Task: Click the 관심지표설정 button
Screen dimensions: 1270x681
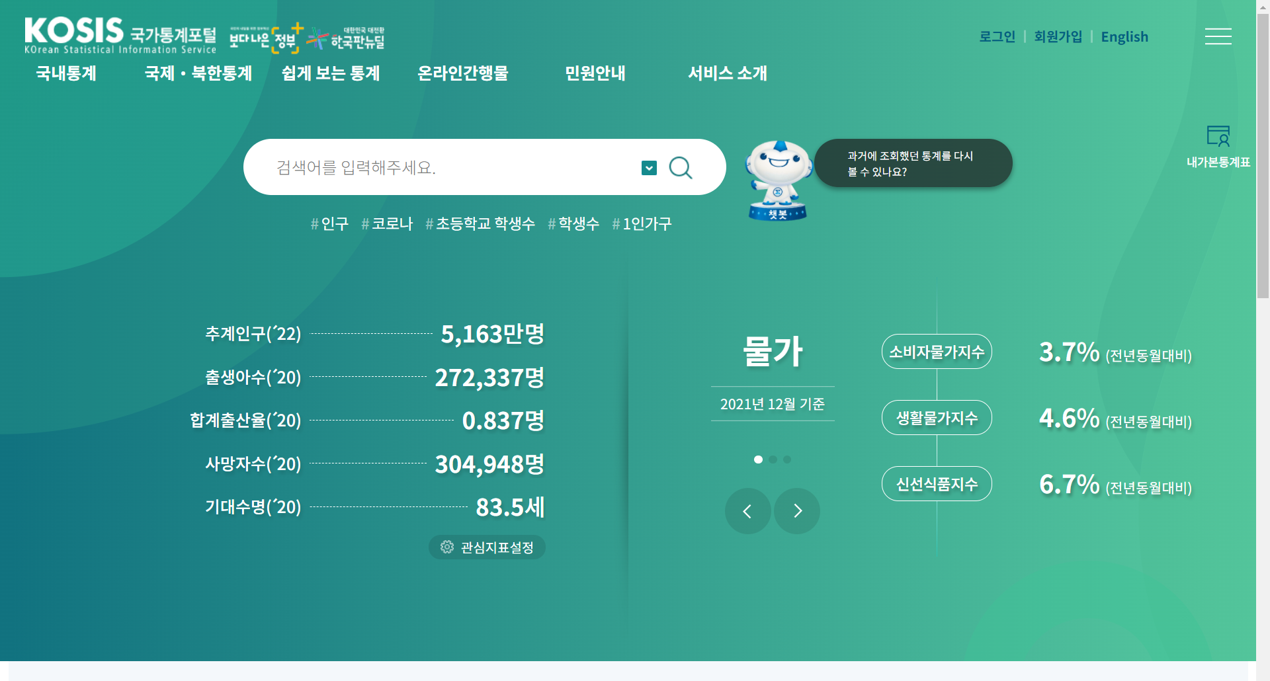Action: 487,547
